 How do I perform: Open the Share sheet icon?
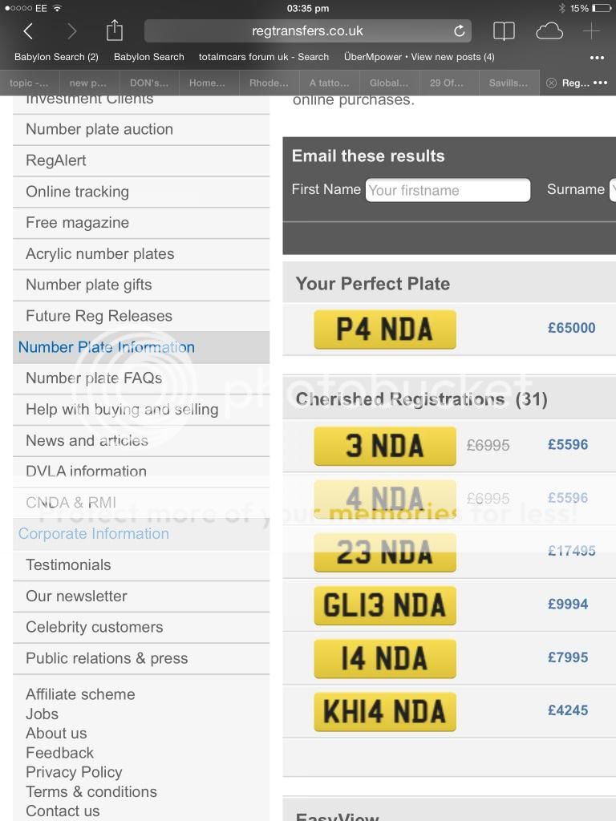pos(115,30)
